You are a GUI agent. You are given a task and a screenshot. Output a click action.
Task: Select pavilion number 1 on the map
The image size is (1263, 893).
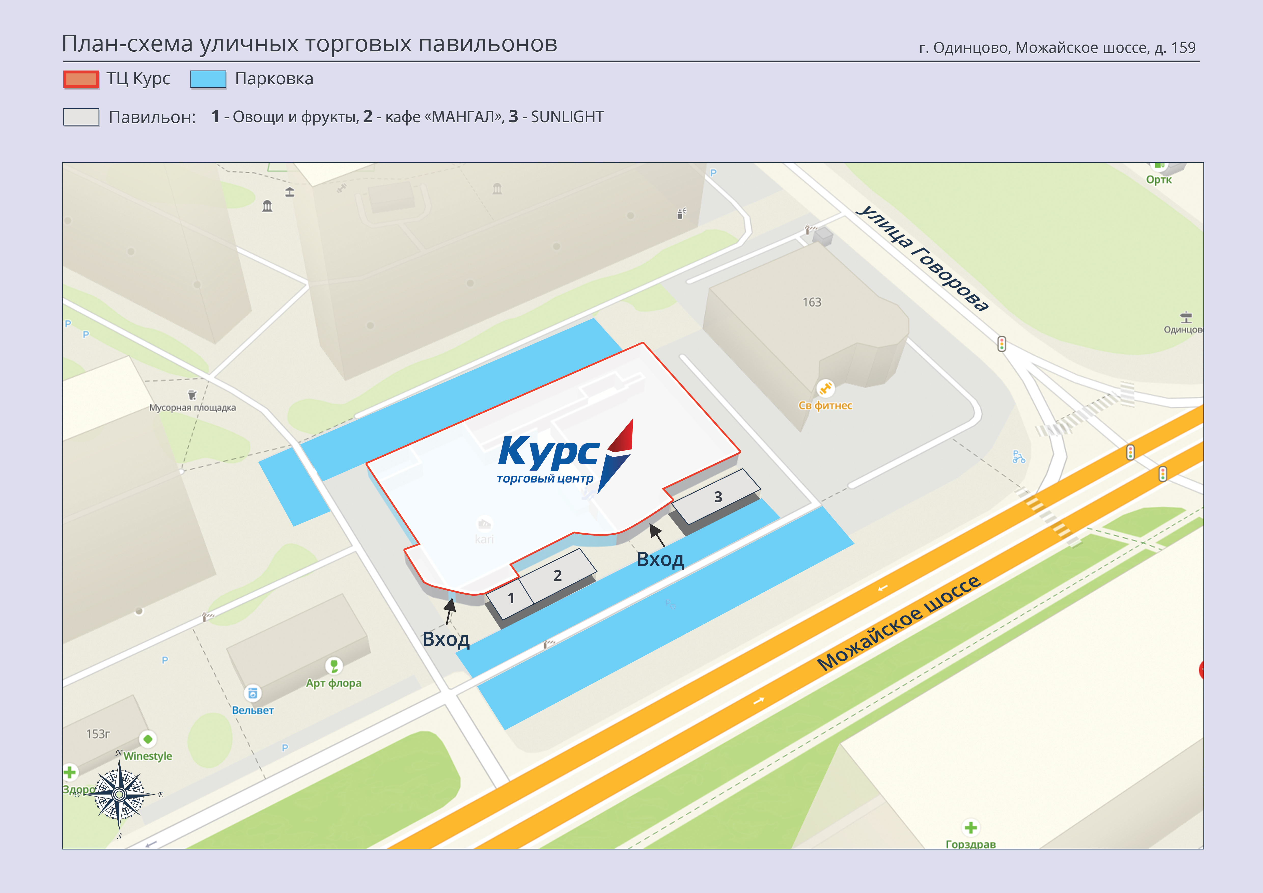[x=510, y=598]
